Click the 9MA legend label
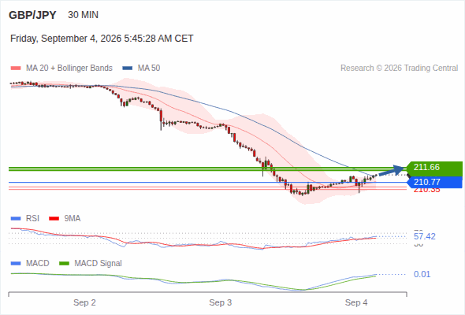 pos(73,218)
